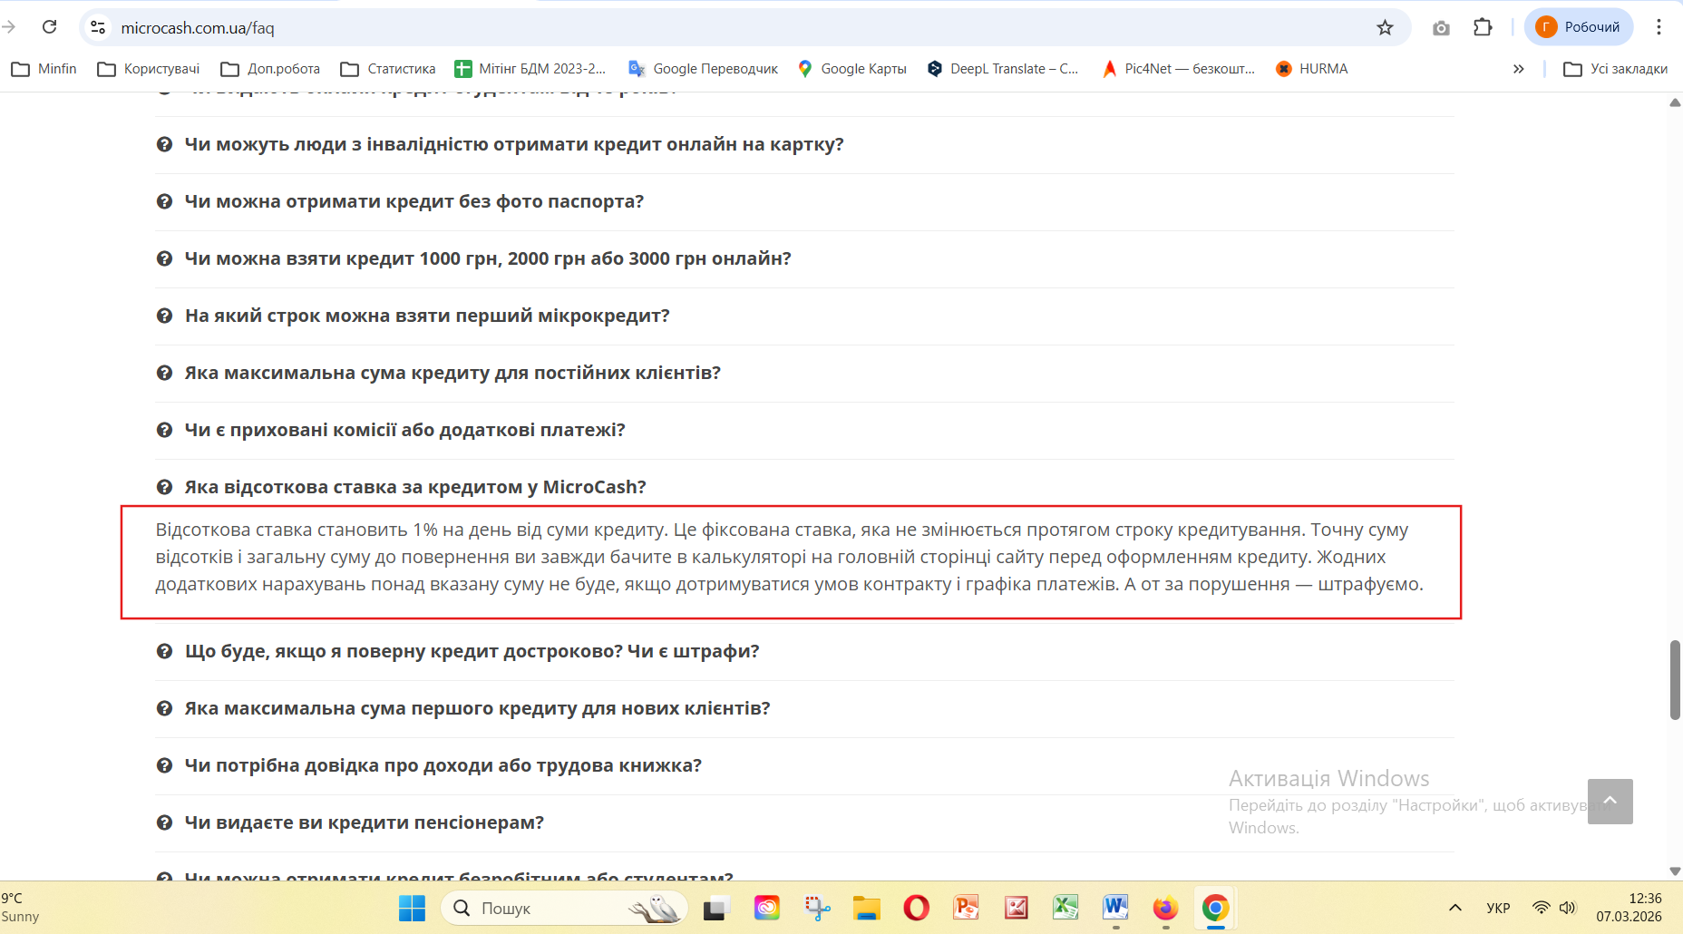
Task: Open the colorful Creative Cloud taskbar app
Action: [x=767, y=908]
